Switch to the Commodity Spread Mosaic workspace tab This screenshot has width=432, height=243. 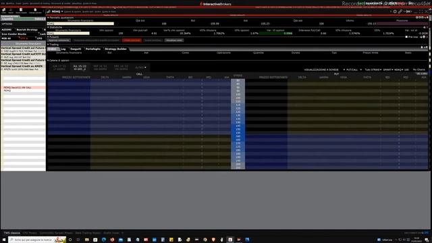pos(56,233)
